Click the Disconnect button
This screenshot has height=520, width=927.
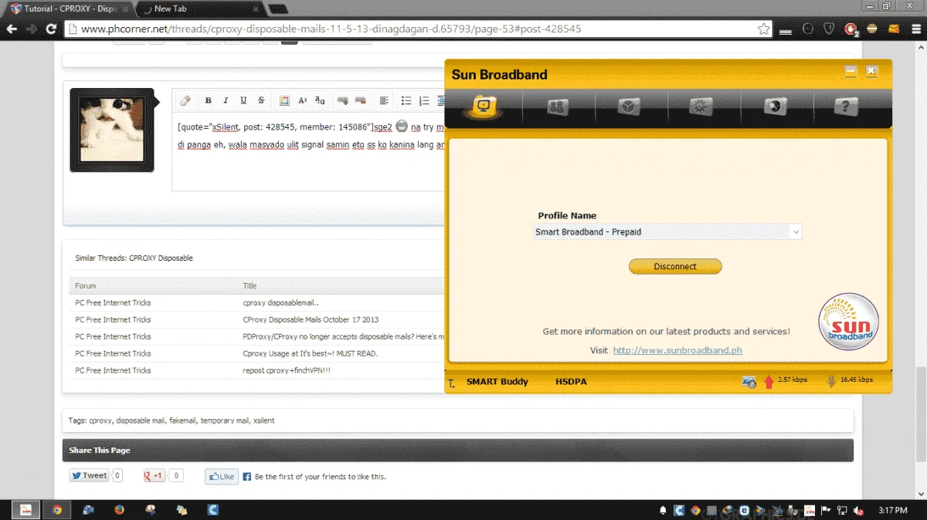675,266
